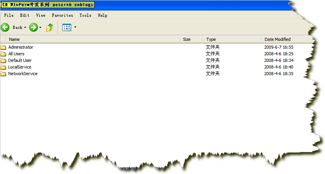Click the type cell in Administrator row

pyautogui.click(x=213, y=47)
